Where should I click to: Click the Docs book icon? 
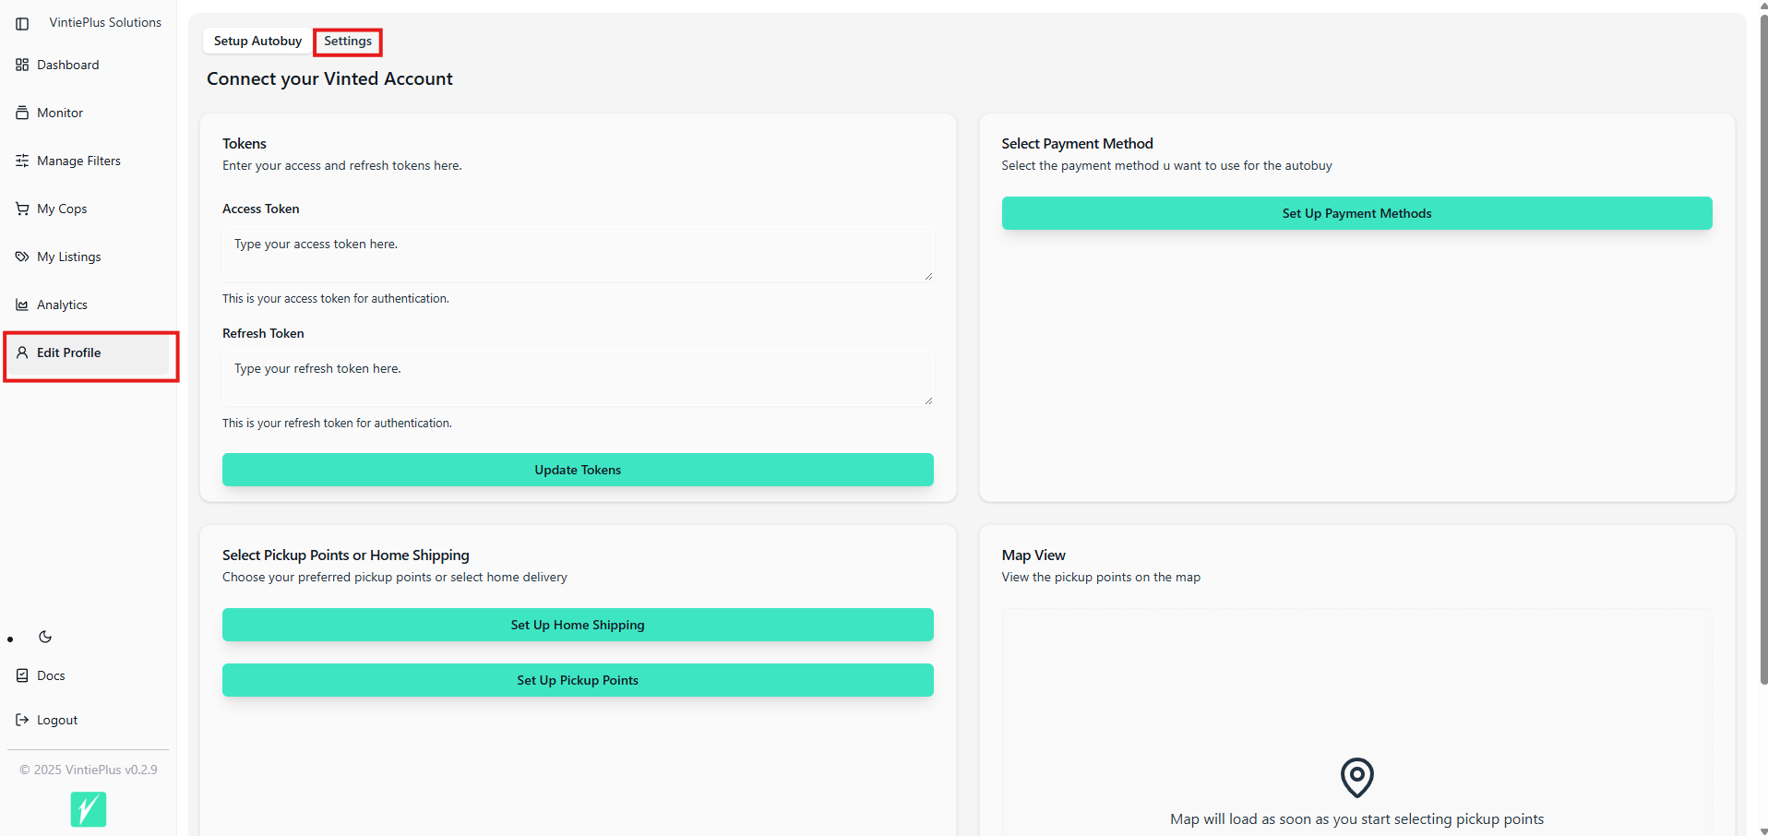tap(22, 675)
